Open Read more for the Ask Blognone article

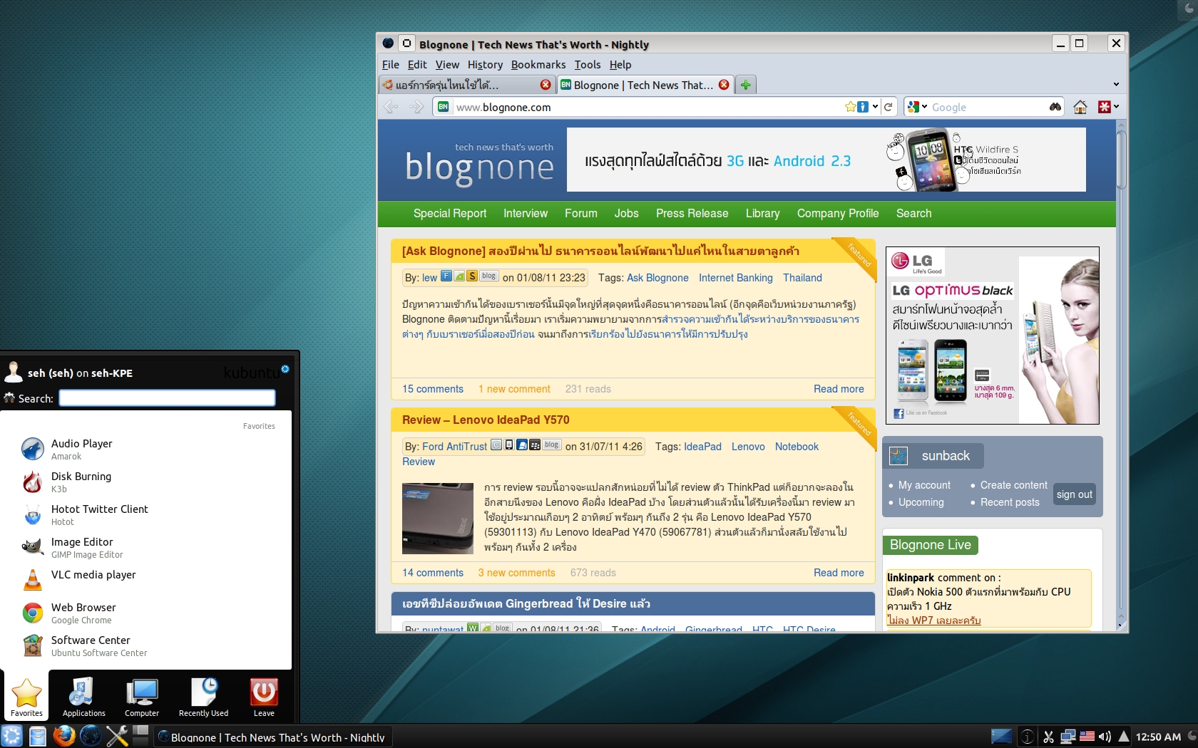(x=839, y=389)
